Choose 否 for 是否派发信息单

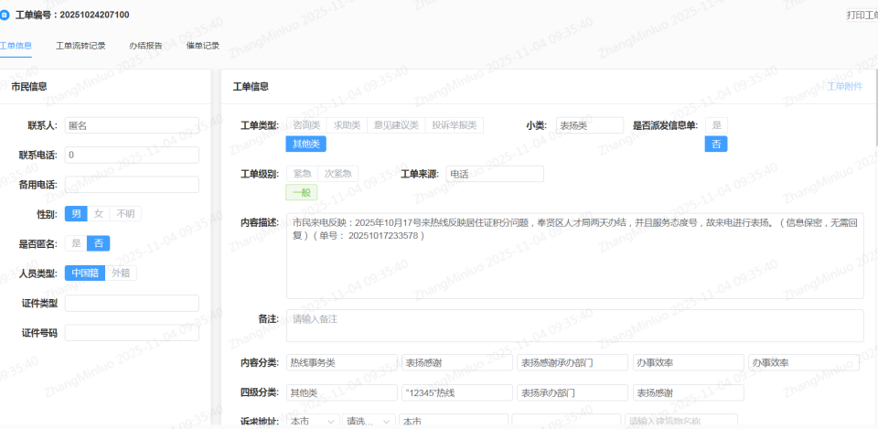point(716,144)
